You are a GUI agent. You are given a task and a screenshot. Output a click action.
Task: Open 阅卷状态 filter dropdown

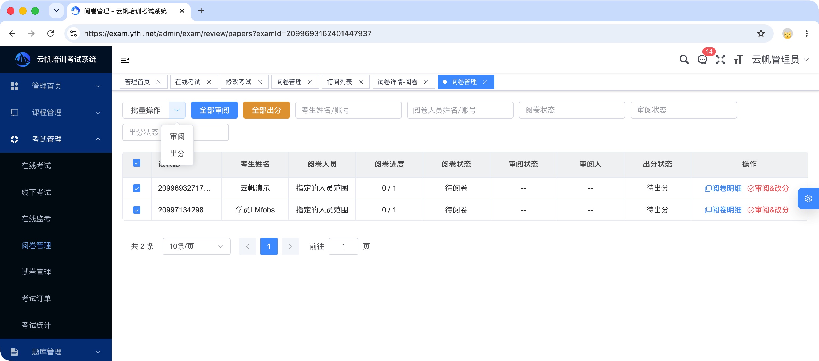(572, 110)
